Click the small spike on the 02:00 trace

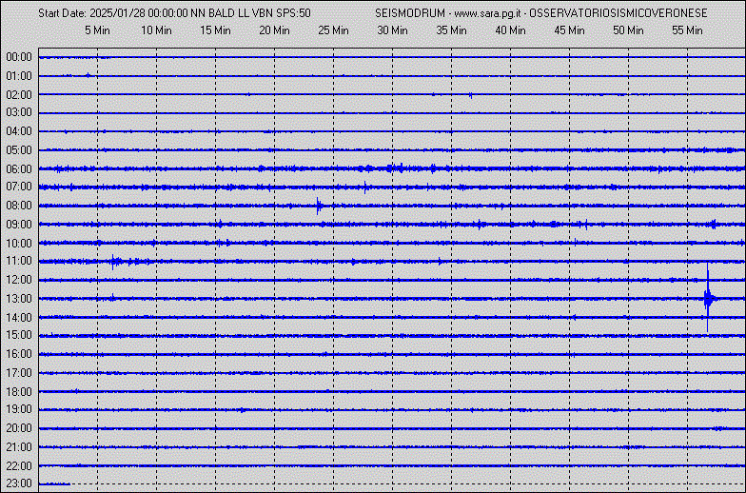tap(470, 95)
